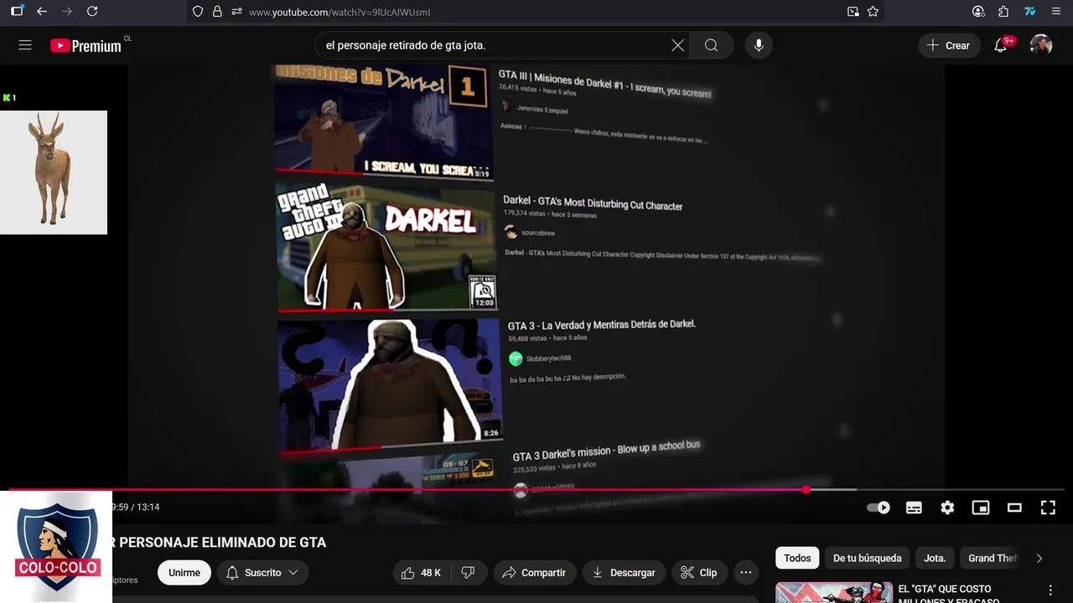The height and width of the screenshot is (603, 1073).
Task: Open the YouTube hamburger guide menu
Action: point(25,45)
